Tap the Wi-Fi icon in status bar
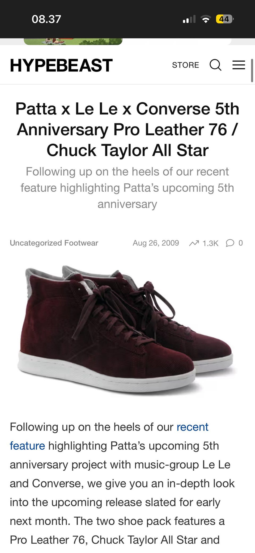This screenshot has height=553, width=255. (x=205, y=19)
